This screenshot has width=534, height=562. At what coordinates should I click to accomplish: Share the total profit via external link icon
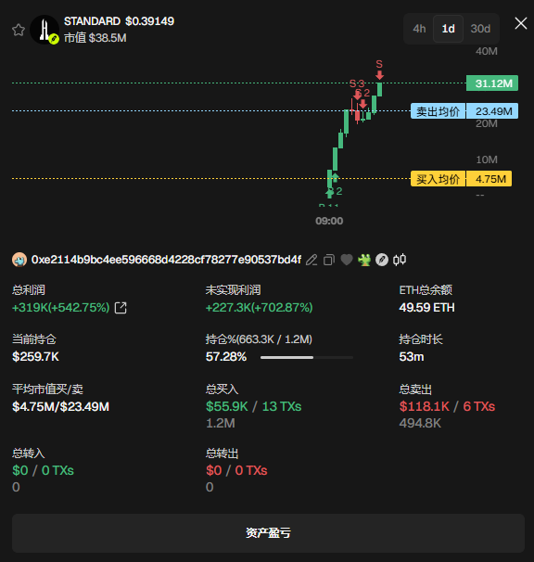(x=121, y=308)
